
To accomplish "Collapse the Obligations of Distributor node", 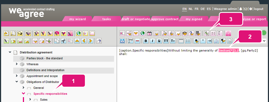I will 17,82.
